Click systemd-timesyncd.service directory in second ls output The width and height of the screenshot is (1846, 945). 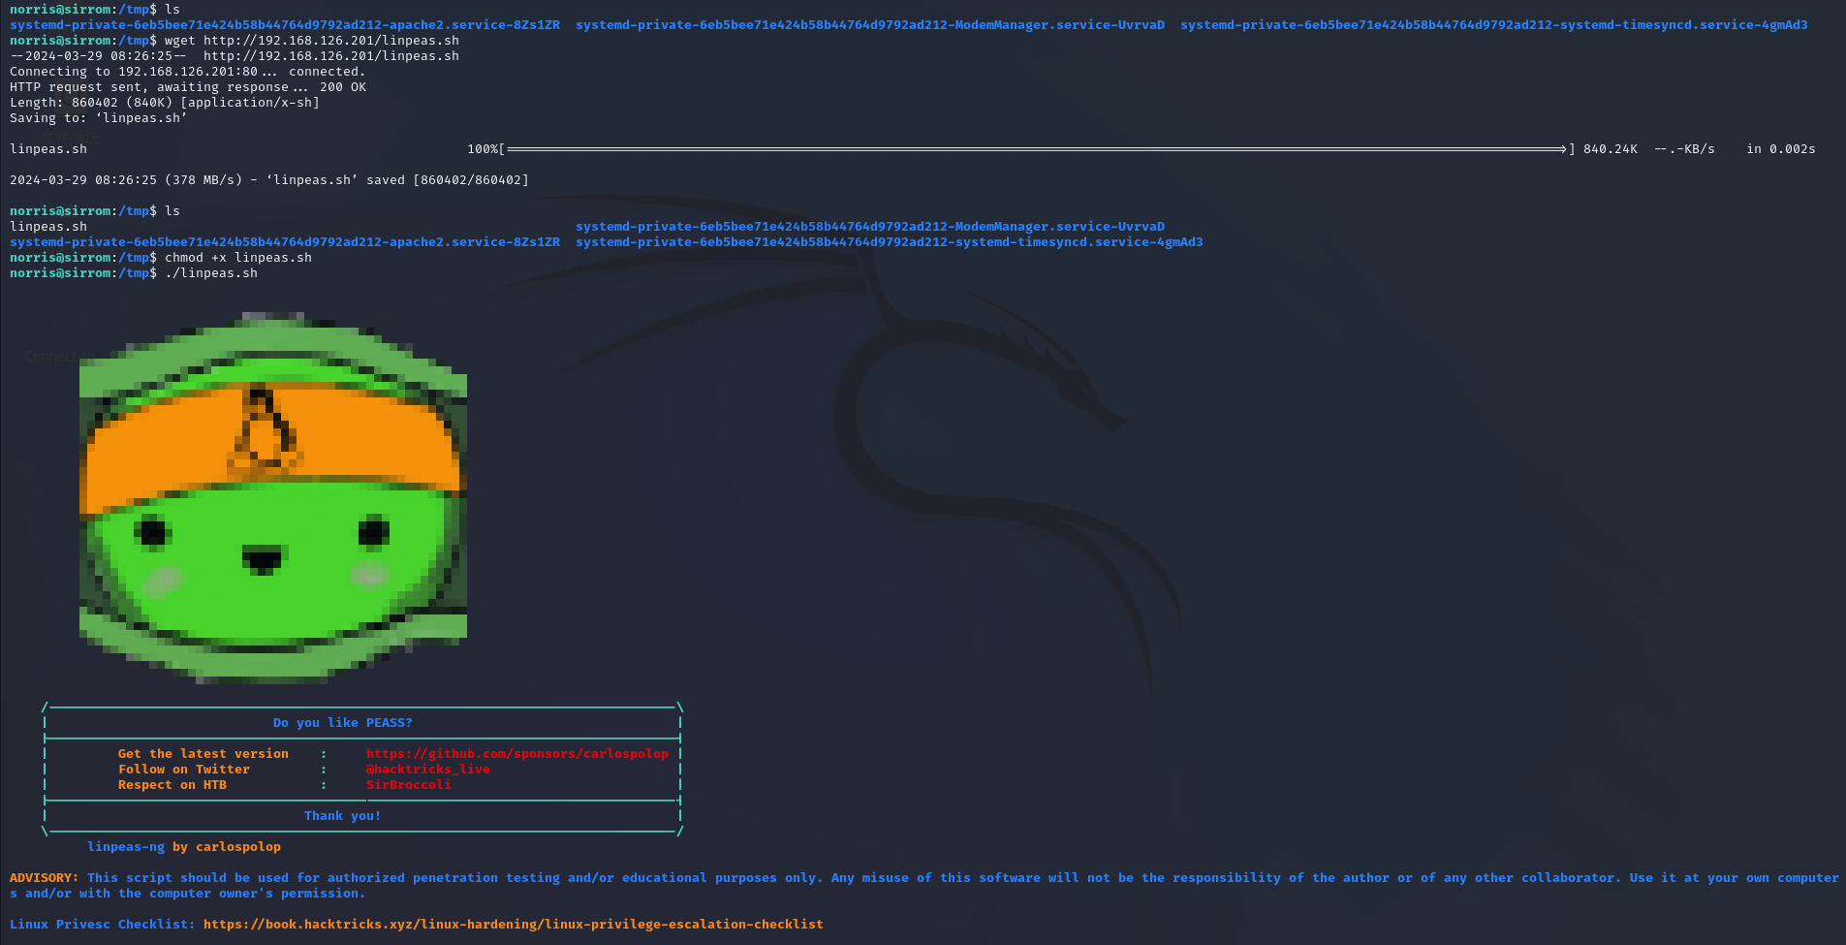pyautogui.click(x=890, y=242)
